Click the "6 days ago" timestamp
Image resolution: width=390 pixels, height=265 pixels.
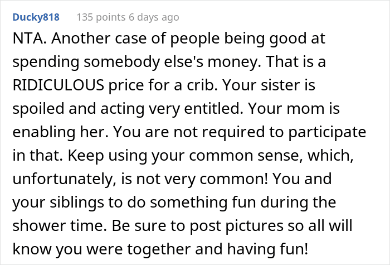(x=153, y=17)
